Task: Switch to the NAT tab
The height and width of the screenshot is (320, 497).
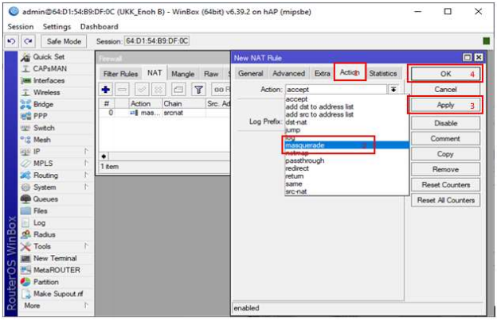Action: tap(155, 73)
